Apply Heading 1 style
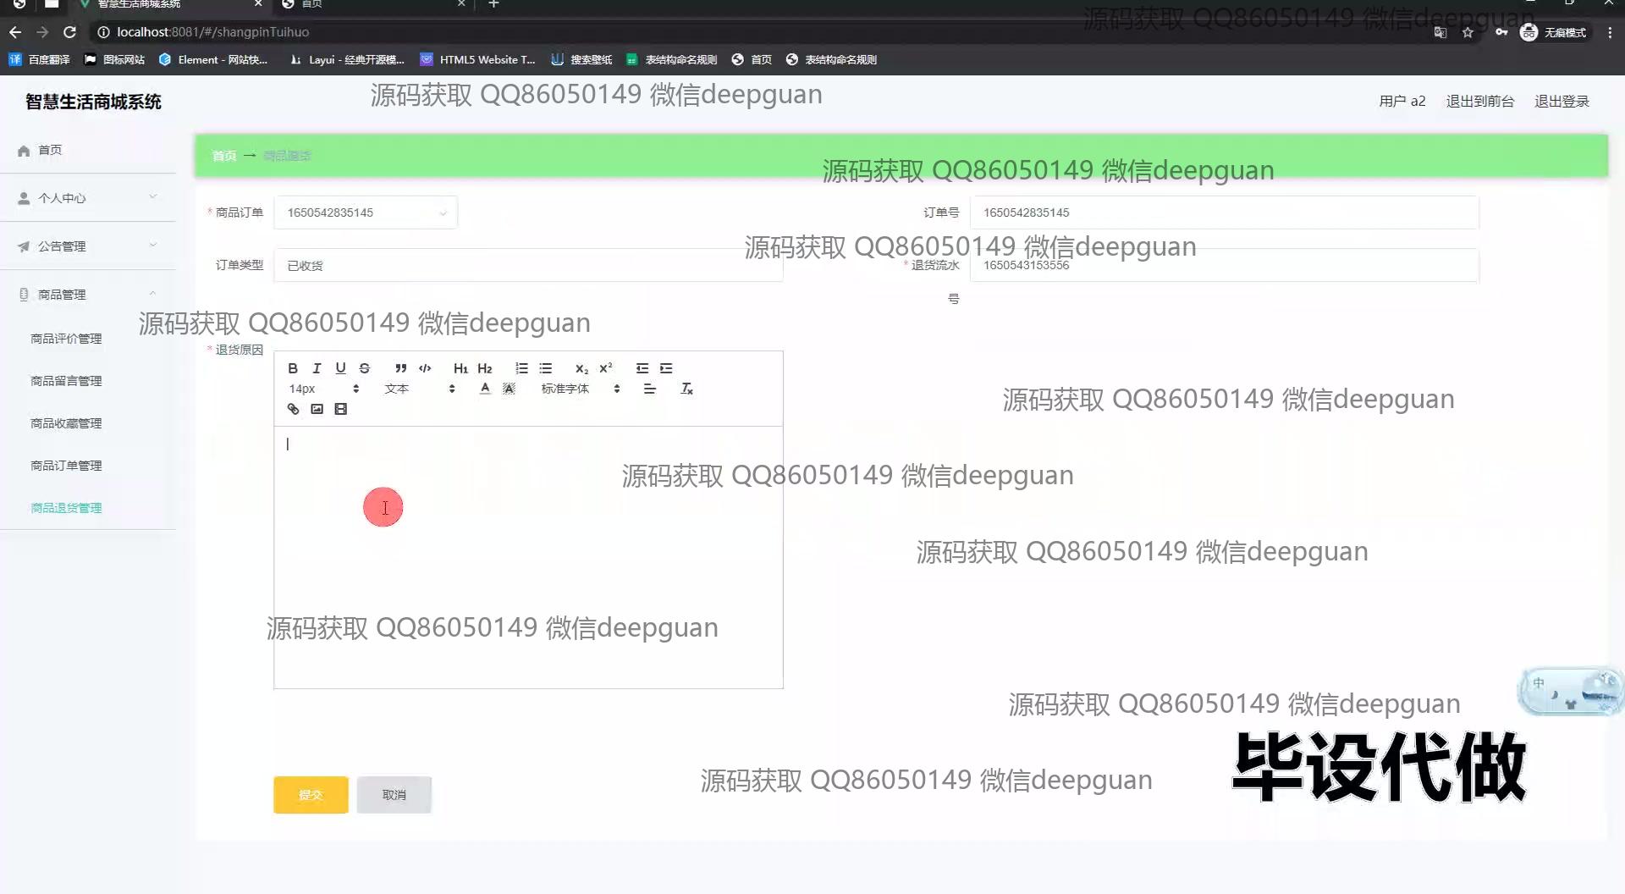 [460, 368]
